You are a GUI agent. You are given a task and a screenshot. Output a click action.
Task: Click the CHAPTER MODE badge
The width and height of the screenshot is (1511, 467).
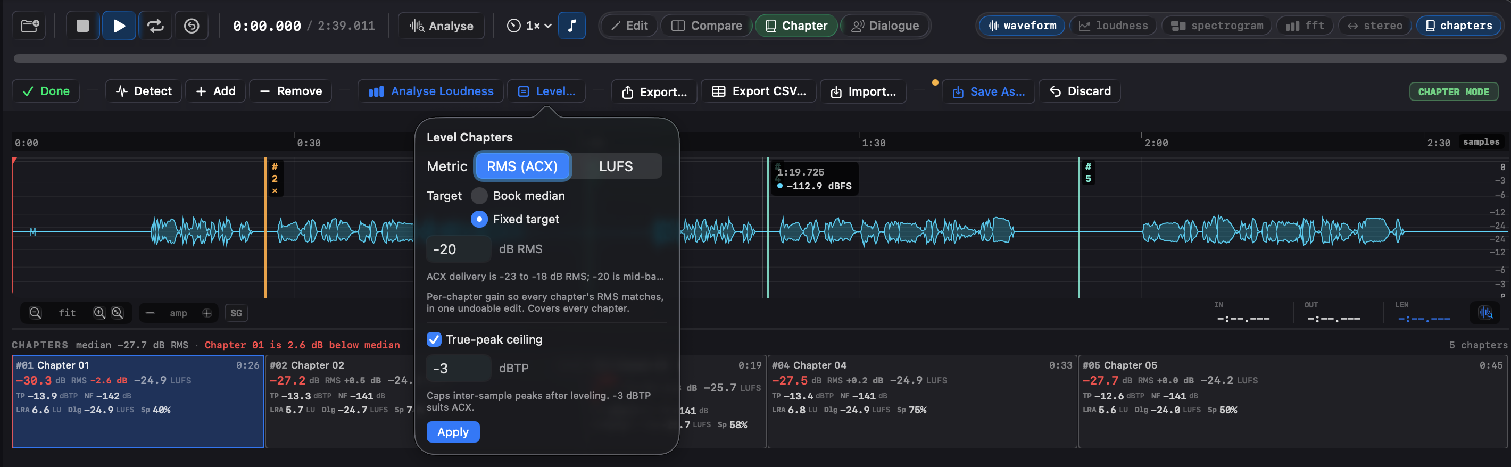pyautogui.click(x=1454, y=92)
